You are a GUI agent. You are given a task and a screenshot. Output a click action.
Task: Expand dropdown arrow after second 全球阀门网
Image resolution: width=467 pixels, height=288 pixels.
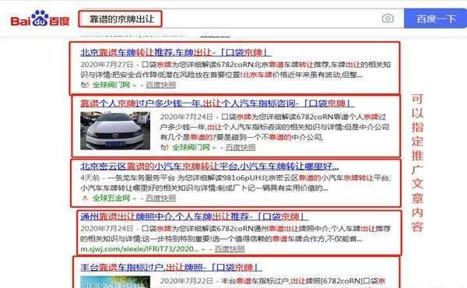214,148
